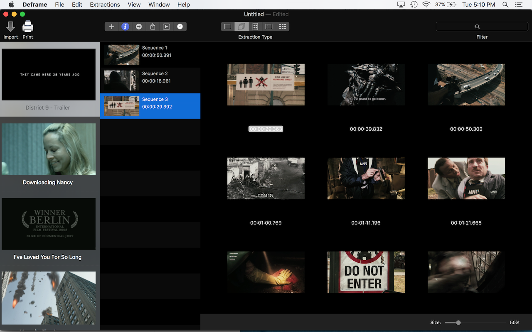Open the File menu
532x332 pixels.
pos(59,5)
